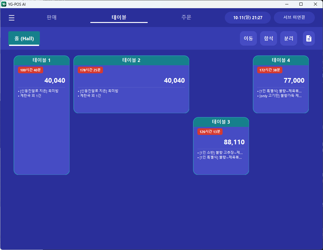Open the 주문 tab
Viewport: 323px width, 250px height.
(186, 17)
